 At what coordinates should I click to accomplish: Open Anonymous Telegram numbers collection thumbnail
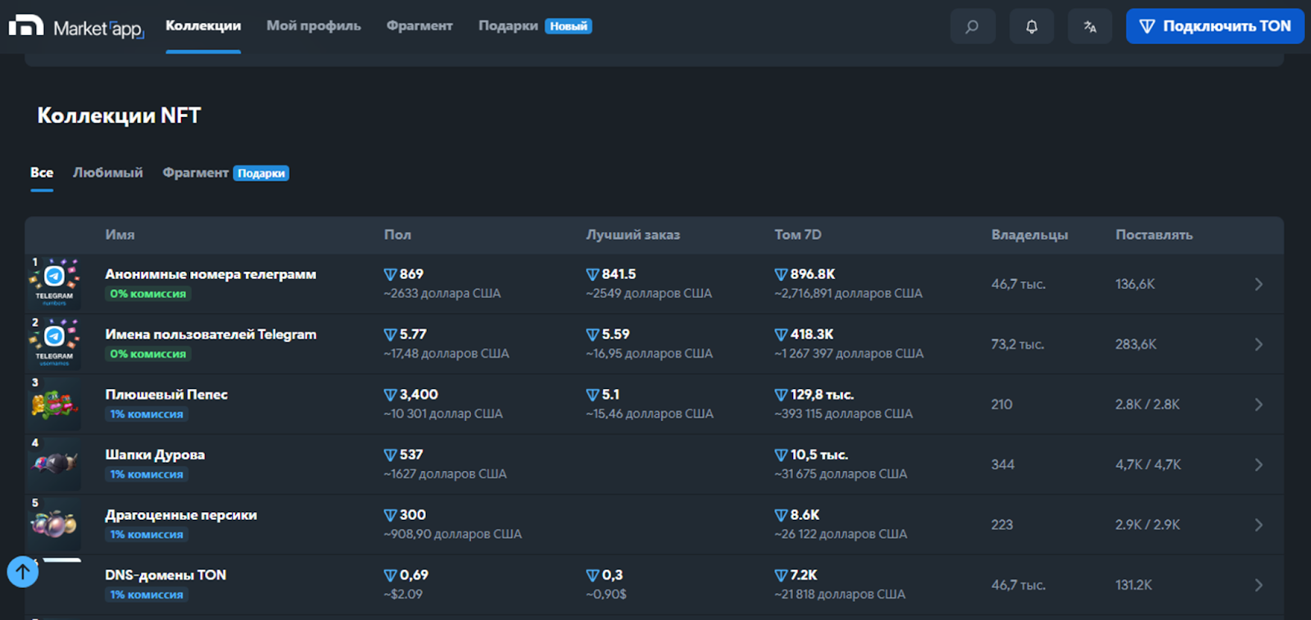54,283
